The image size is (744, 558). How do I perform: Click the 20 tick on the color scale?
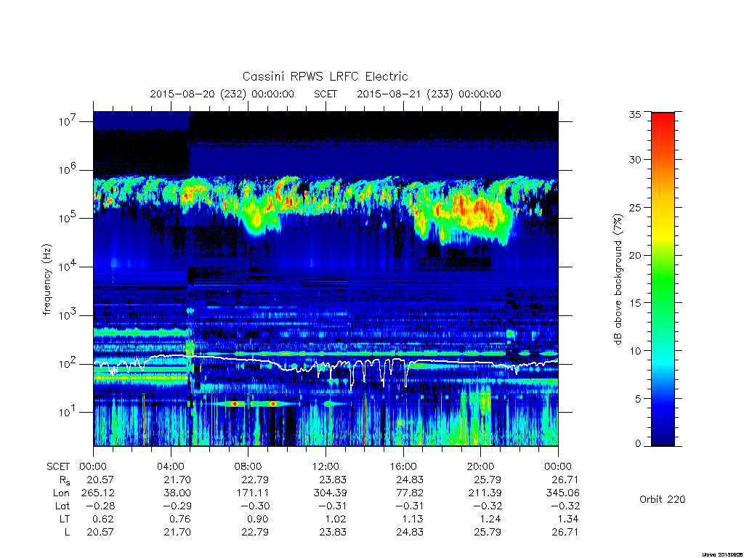click(x=635, y=255)
